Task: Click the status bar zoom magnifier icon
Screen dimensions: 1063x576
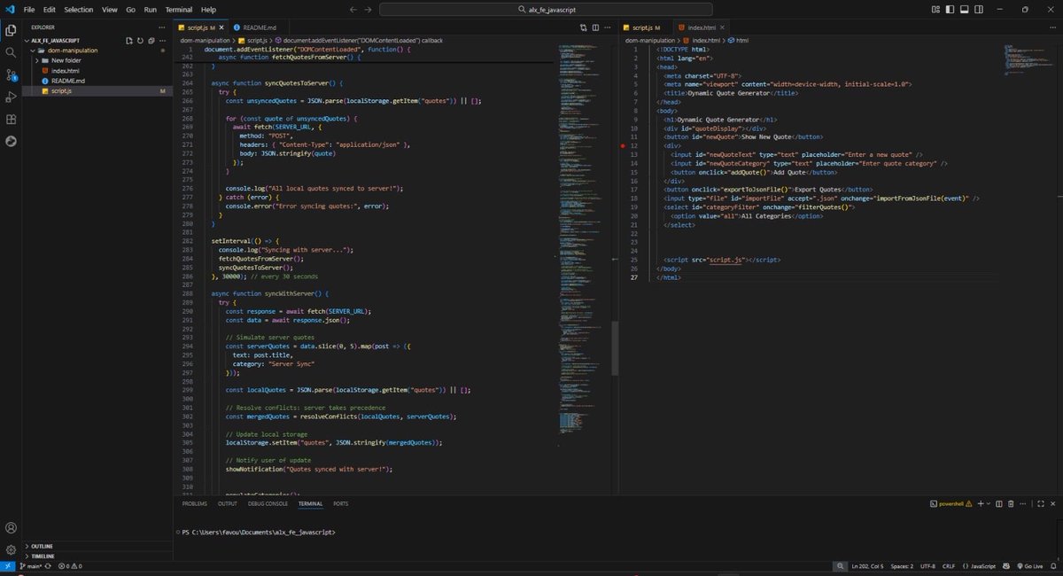Action: 839,565
